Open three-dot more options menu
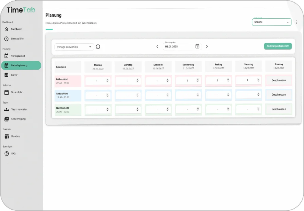The width and height of the screenshot is (304, 211). pyautogui.click(x=297, y=22)
